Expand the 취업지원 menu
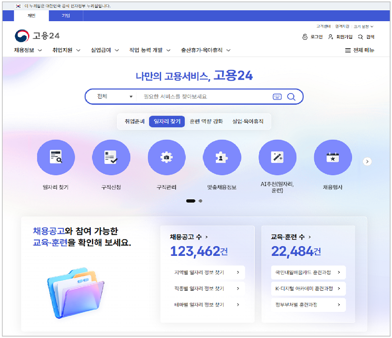 pos(66,50)
